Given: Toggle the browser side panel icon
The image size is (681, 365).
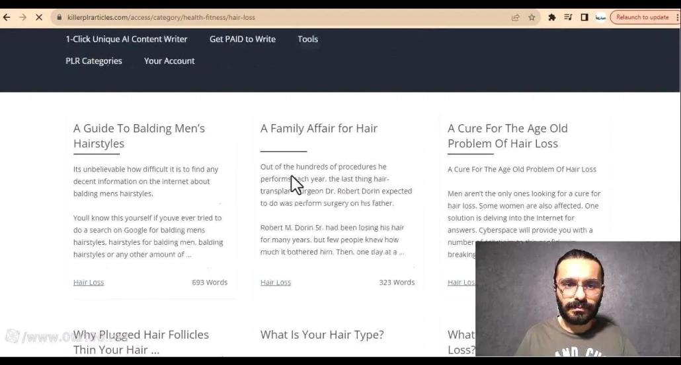Looking at the screenshot, I should (584, 17).
